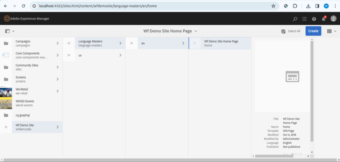Reload the page with the refresh icon

click(x=23, y=6)
